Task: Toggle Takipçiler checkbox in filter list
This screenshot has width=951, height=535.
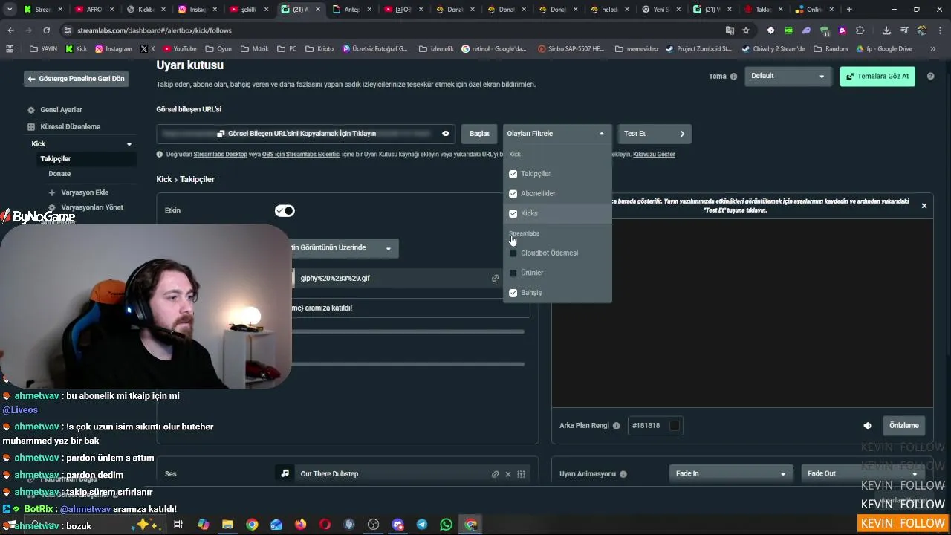Action: (513, 174)
